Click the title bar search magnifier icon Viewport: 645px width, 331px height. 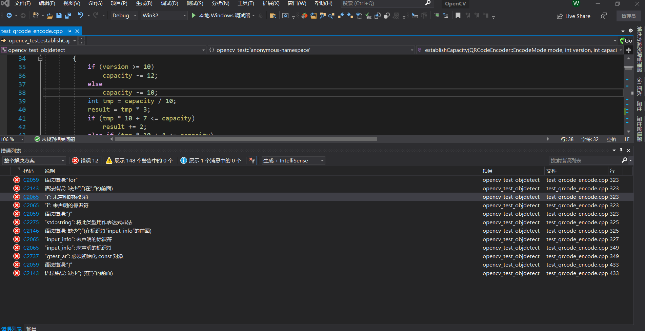point(428,3)
